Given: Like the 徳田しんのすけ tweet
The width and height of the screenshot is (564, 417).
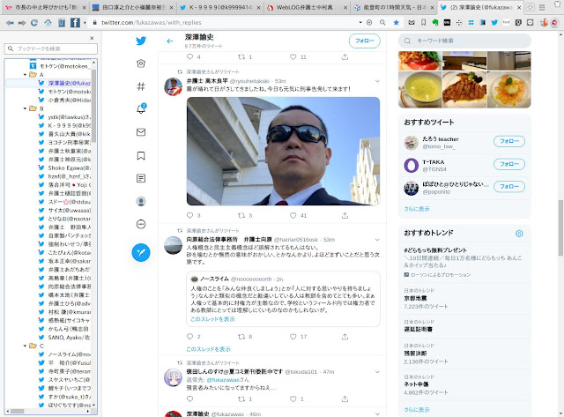Looking at the screenshot, I should click(293, 399).
